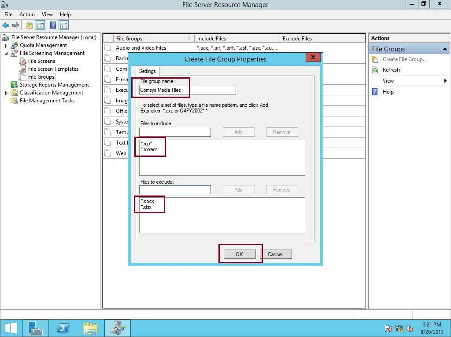Screen dimensions: 451x337
Task: Click the Quota Management tree icon
Action: pos(14,45)
